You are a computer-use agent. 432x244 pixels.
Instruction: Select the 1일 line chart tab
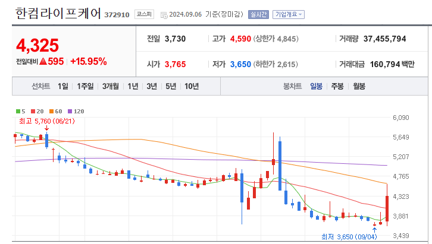(x=63, y=86)
